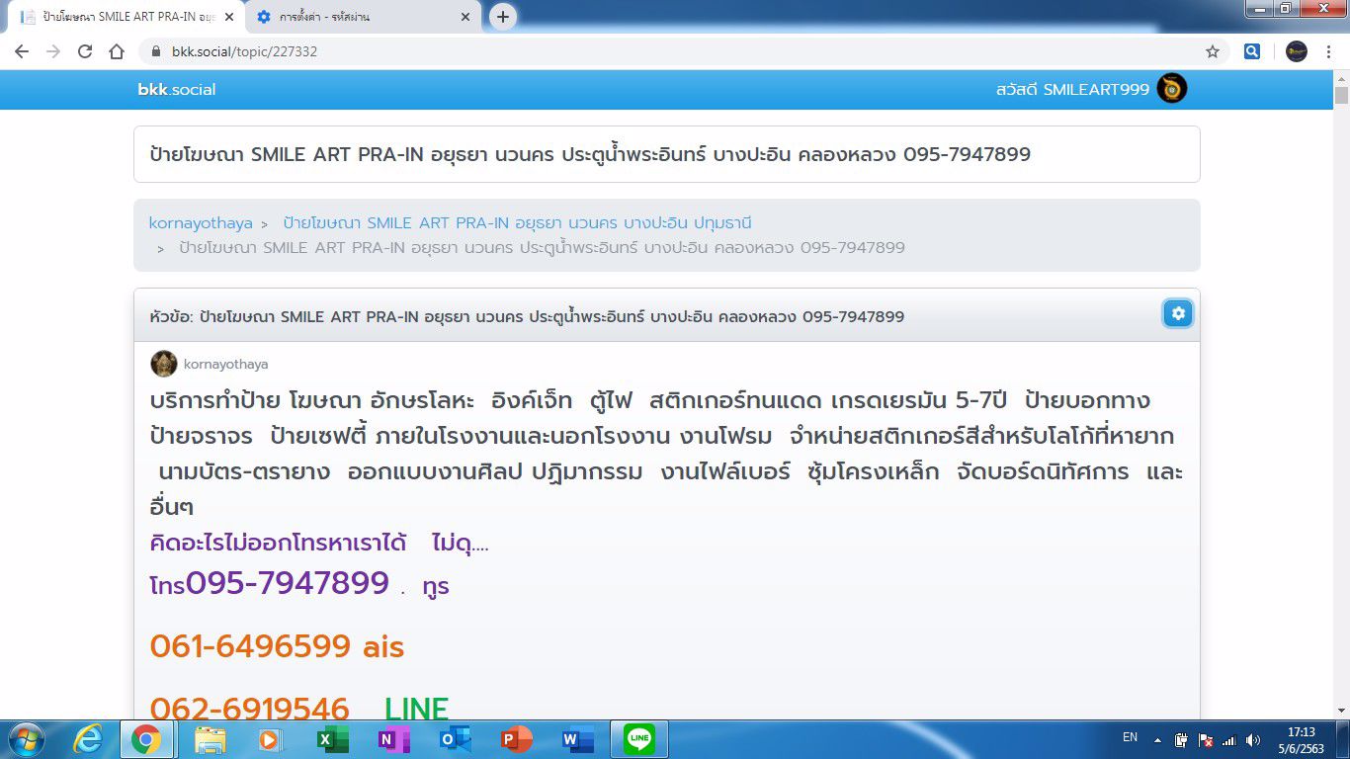Click the green LINE text
The image size is (1350, 759).
pyautogui.click(x=417, y=708)
